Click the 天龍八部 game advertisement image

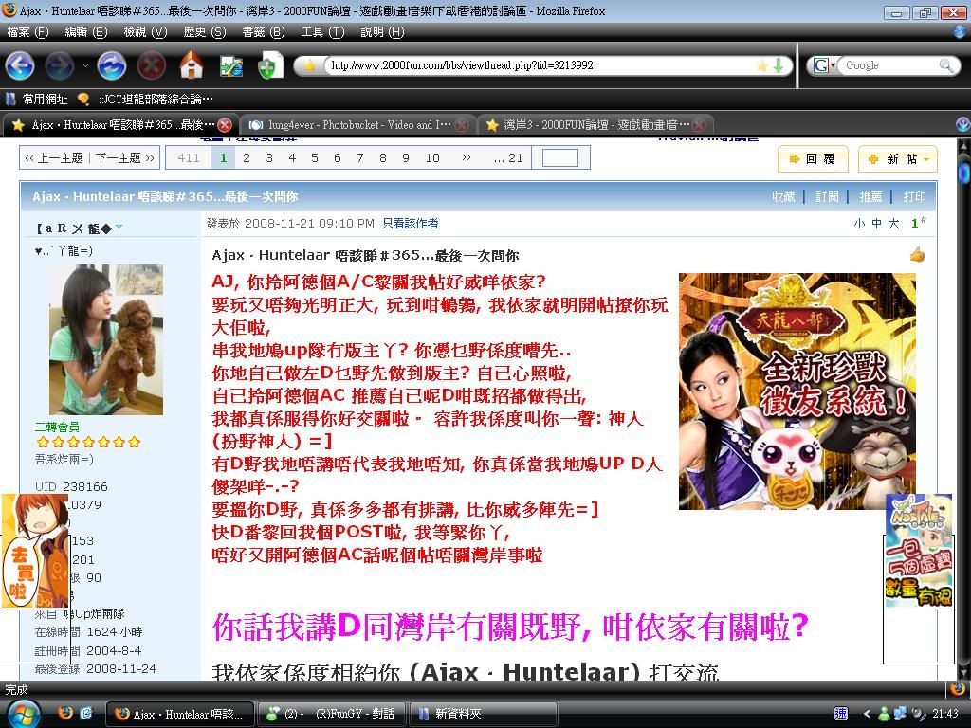tap(797, 391)
